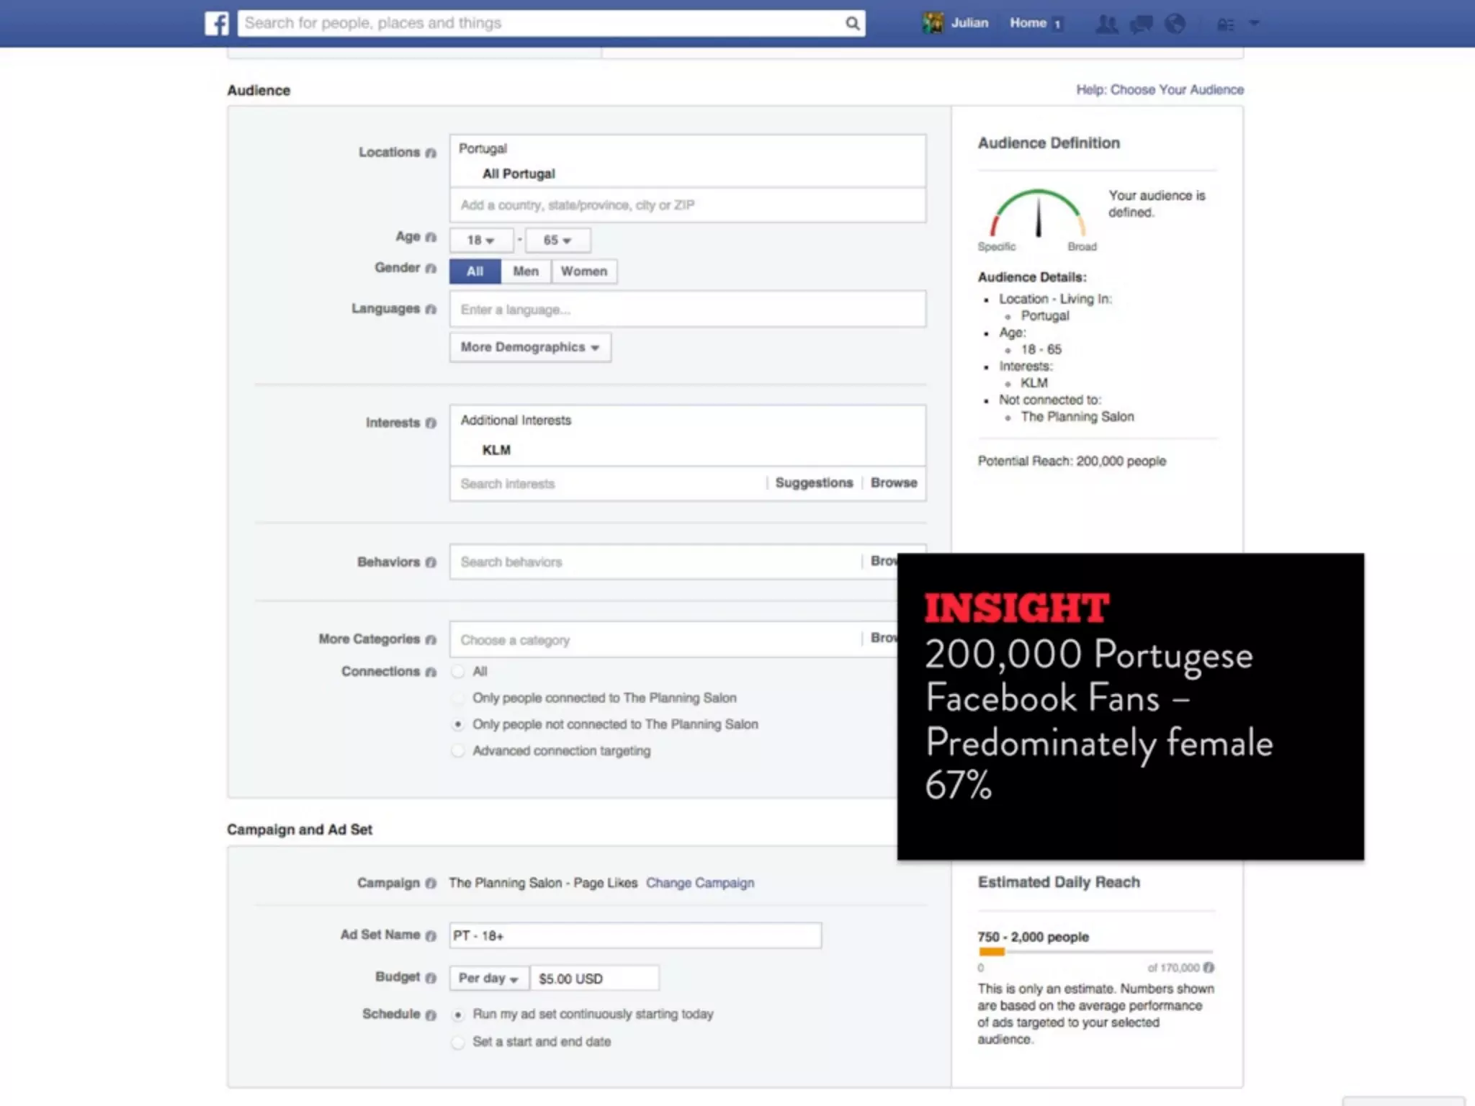
Task: Click the audience definition gauge
Action: [1037, 214]
